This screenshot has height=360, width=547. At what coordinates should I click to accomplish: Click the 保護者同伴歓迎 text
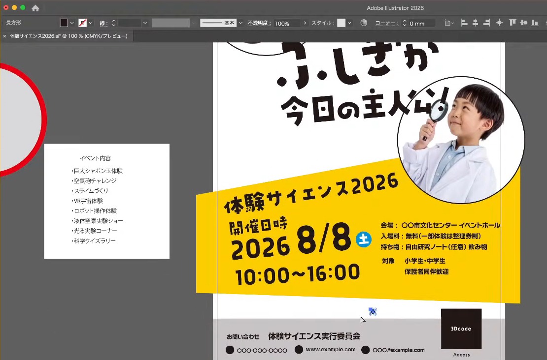427,271
